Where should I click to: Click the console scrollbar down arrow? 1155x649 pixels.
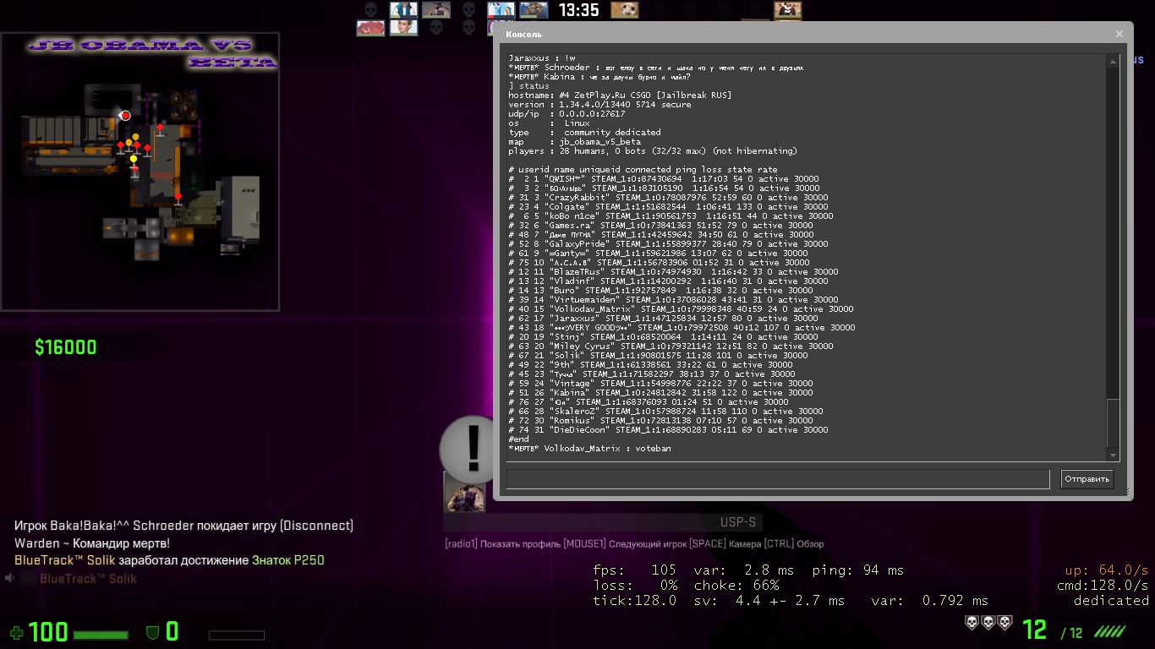[x=1113, y=455]
